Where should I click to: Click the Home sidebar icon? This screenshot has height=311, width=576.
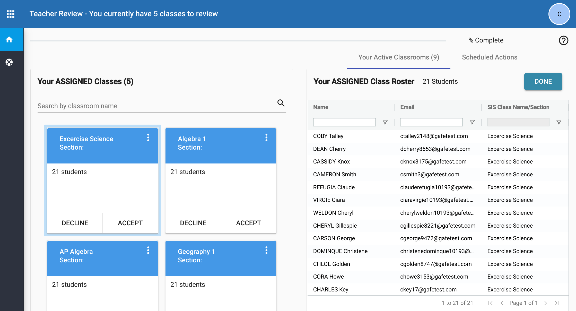tap(9, 39)
